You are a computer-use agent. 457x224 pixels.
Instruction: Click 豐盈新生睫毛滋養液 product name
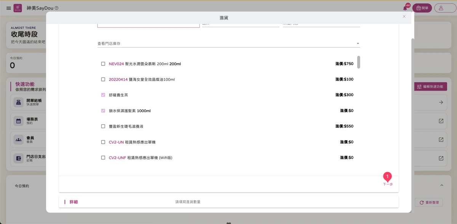[x=126, y=126]
